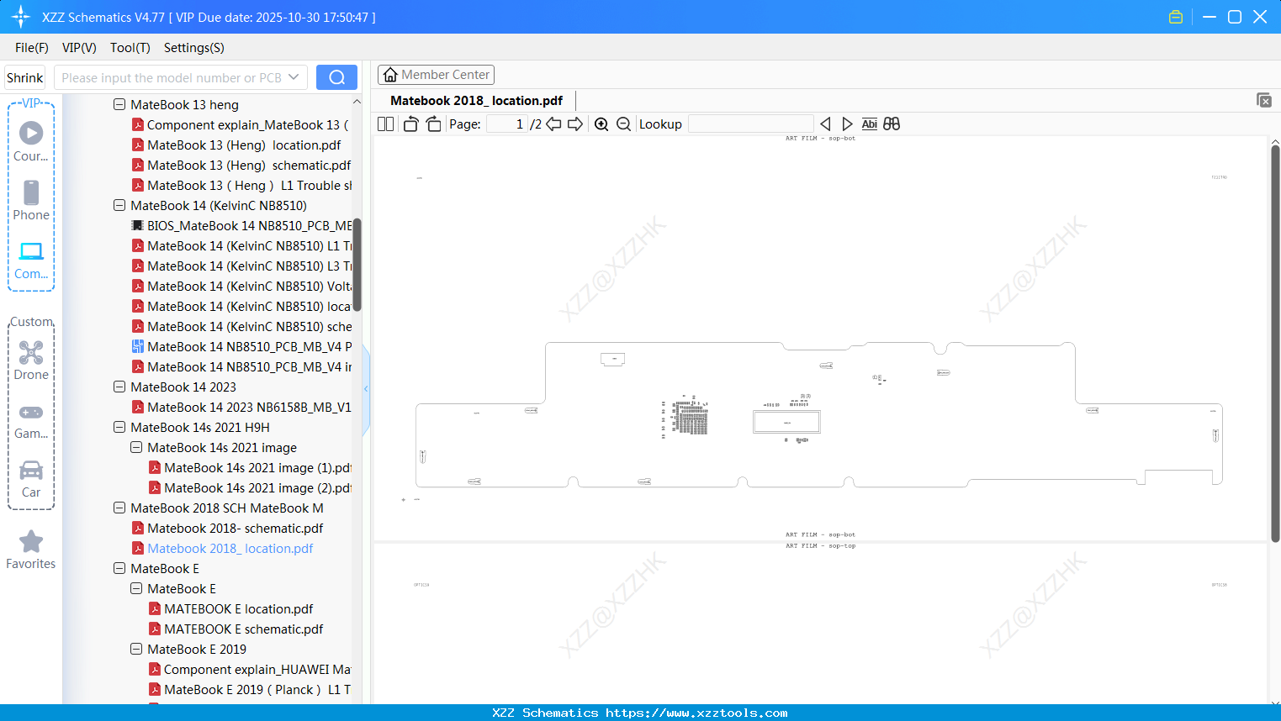Image resolution: width=1281 pixels, height=721 pixels.
Task: Click the detach document window icon
Action: [1264, 100]
